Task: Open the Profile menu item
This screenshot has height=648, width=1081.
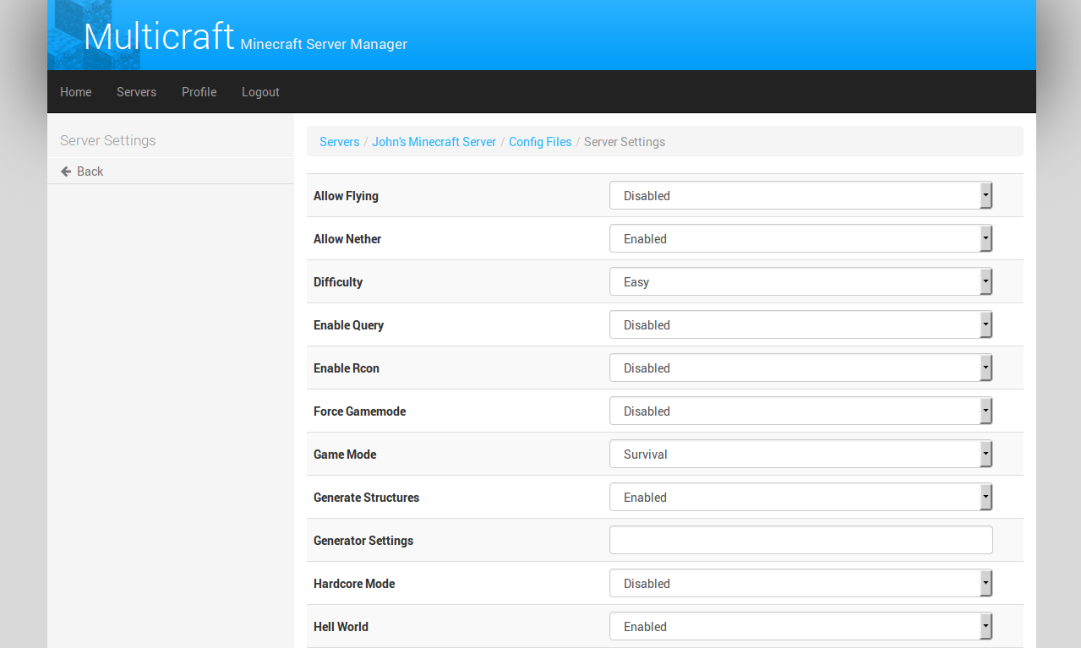Action: pos(199,92)
